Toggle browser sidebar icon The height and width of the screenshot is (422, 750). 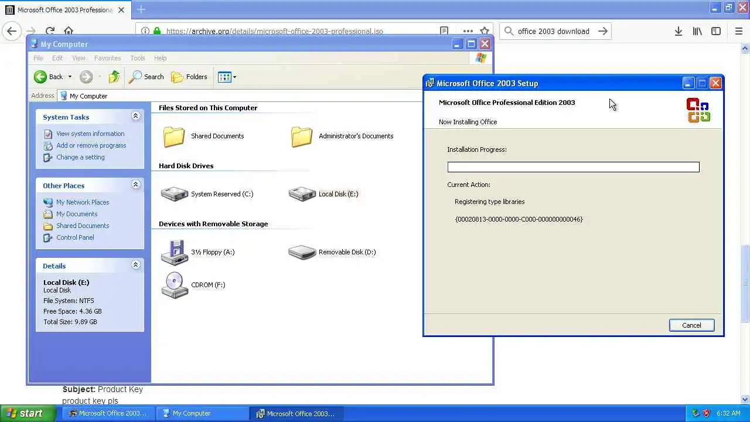(716, 31)
